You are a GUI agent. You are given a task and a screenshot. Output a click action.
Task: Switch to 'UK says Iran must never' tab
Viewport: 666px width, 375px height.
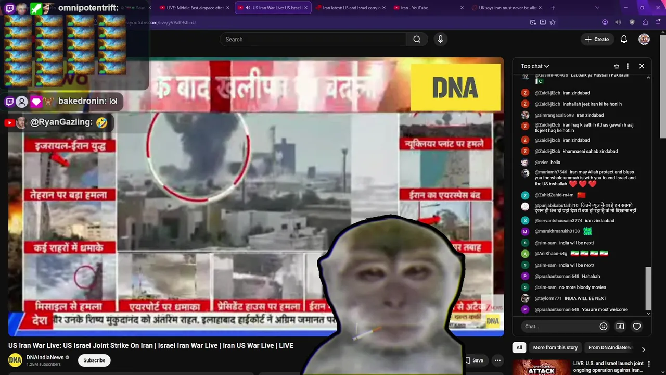coord(506,8)
